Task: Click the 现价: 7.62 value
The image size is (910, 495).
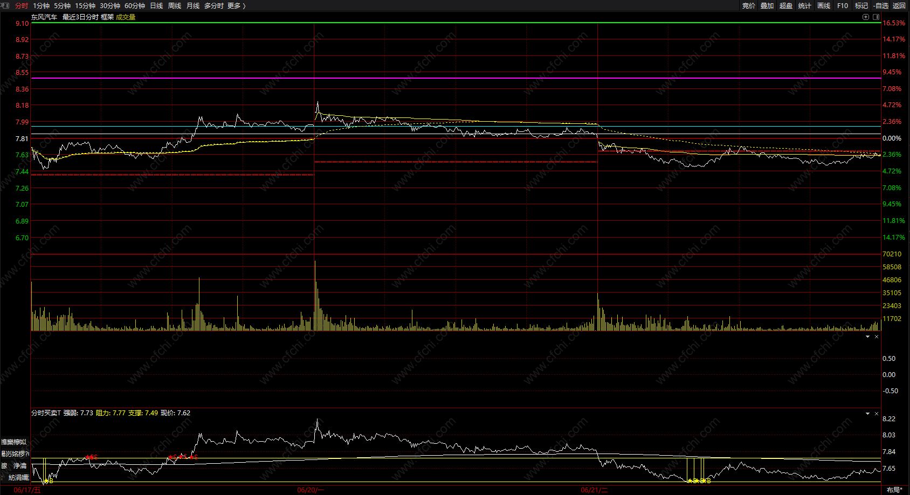Action: (x=175, y=413)
